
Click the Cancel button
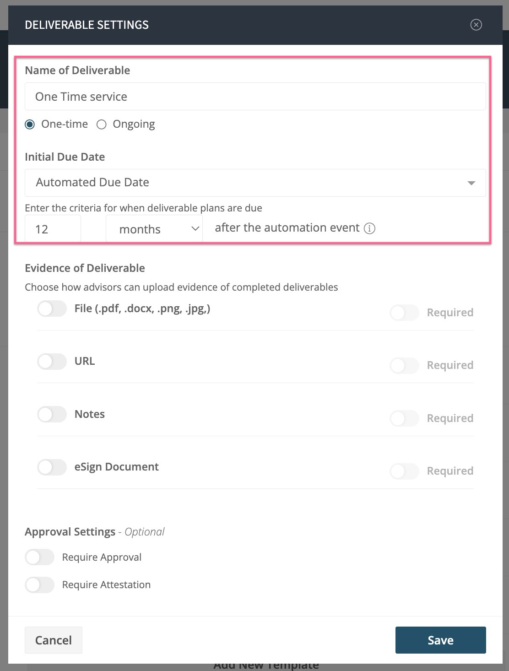point(54,640)
